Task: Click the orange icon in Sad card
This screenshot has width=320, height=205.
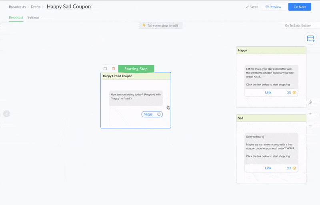Action: [294, 168]
